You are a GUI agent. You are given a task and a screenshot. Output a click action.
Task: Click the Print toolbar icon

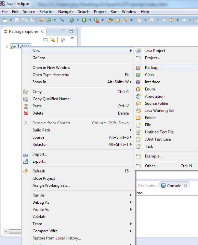pyautogui.click(x=32, y=20)
